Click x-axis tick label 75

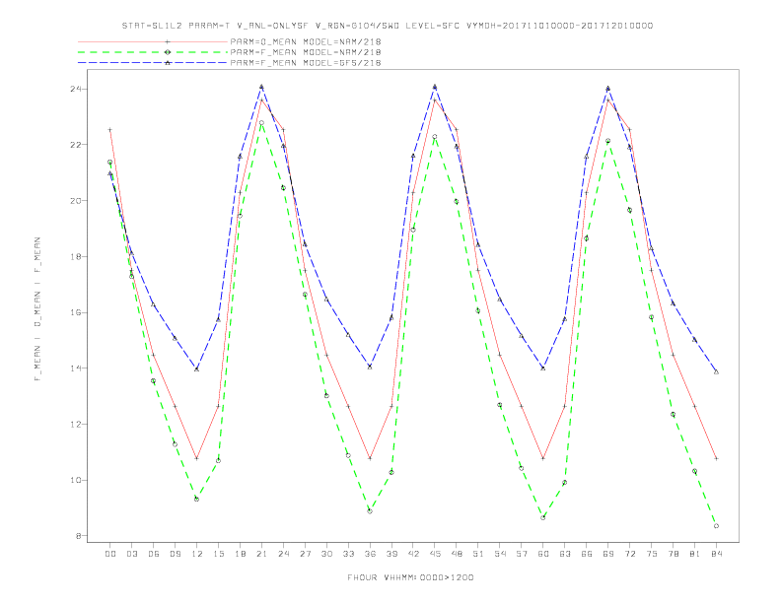[652, 554]
